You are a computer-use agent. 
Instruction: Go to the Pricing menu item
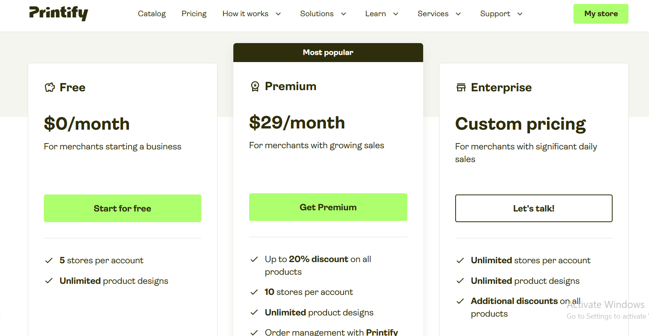194,14
